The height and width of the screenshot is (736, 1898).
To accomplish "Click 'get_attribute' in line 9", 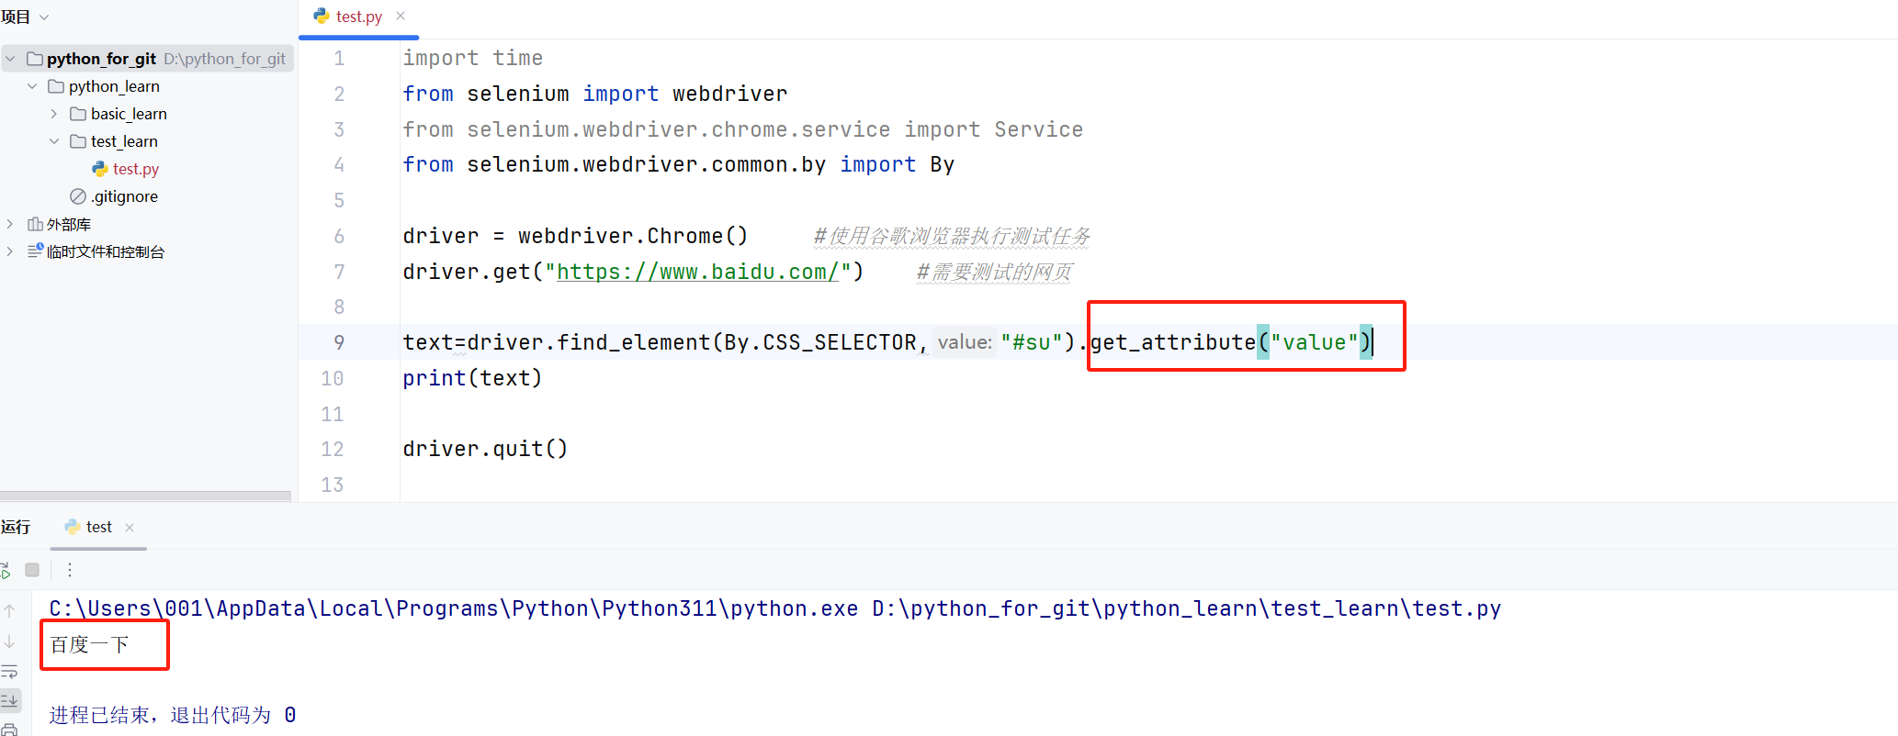I will pyautogui.click(x=1173, y=342).
